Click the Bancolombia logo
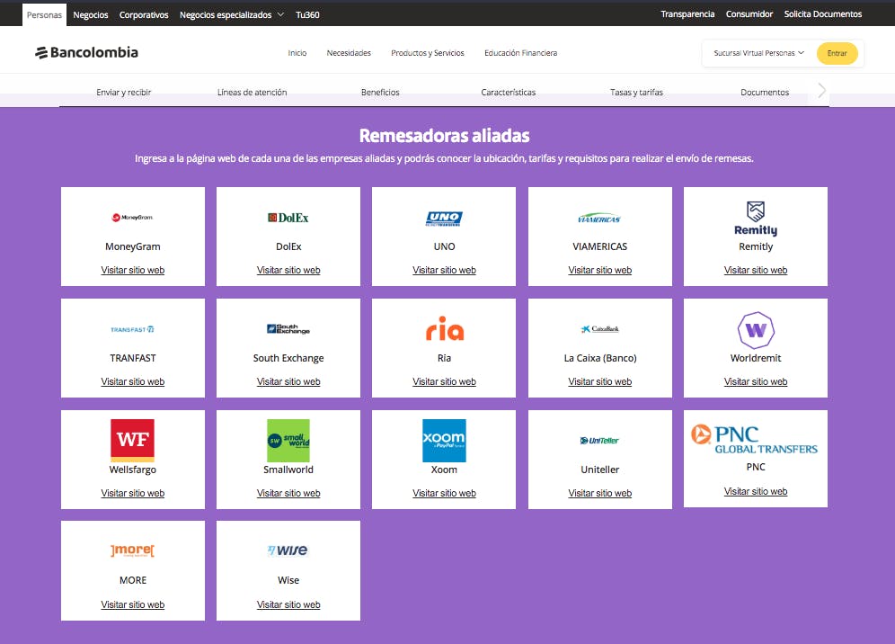Image resolution: width=895 pixels, height=644 pixels. pos(87,52)
